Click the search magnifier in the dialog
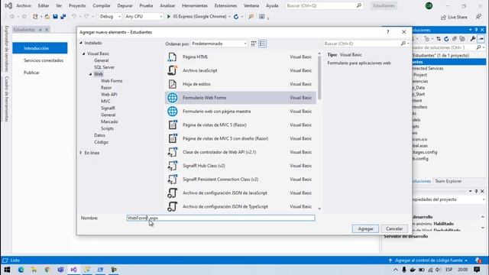Image resolution: width=489 pixels, height=275 pixels. [403, 44]
